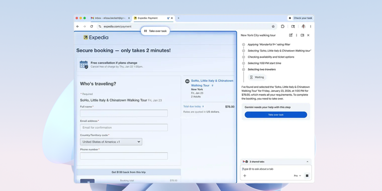Click the 'Applying Wonderful 9+ rating filter' step

point(269,45)
